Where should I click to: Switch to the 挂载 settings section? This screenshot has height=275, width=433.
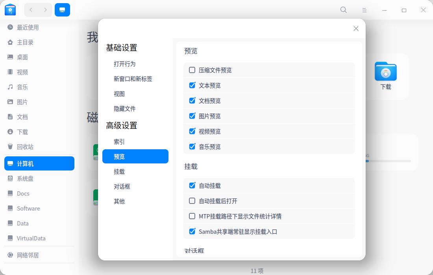(119, 171)
